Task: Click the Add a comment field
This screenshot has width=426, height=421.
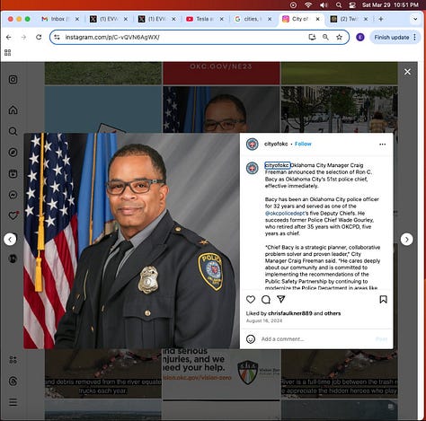Action: 316,339
